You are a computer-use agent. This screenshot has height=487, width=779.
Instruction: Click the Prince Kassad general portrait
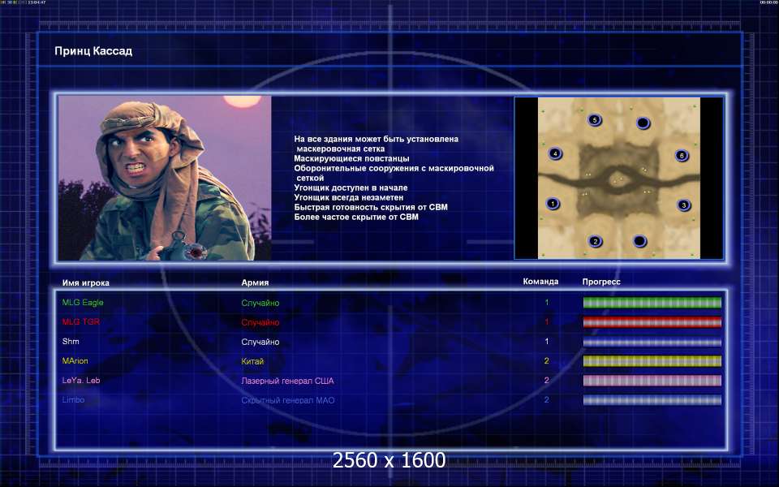(x=165, y=178)
